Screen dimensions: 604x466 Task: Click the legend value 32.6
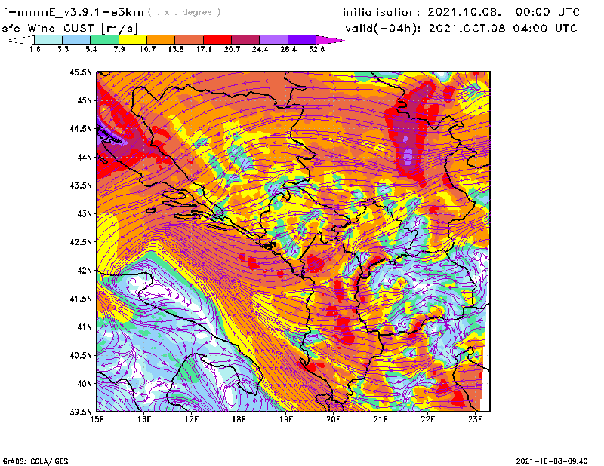click(316, 49)
